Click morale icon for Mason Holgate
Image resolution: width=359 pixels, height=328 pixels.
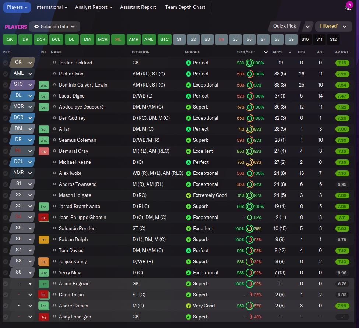click(x=188, y=195)
